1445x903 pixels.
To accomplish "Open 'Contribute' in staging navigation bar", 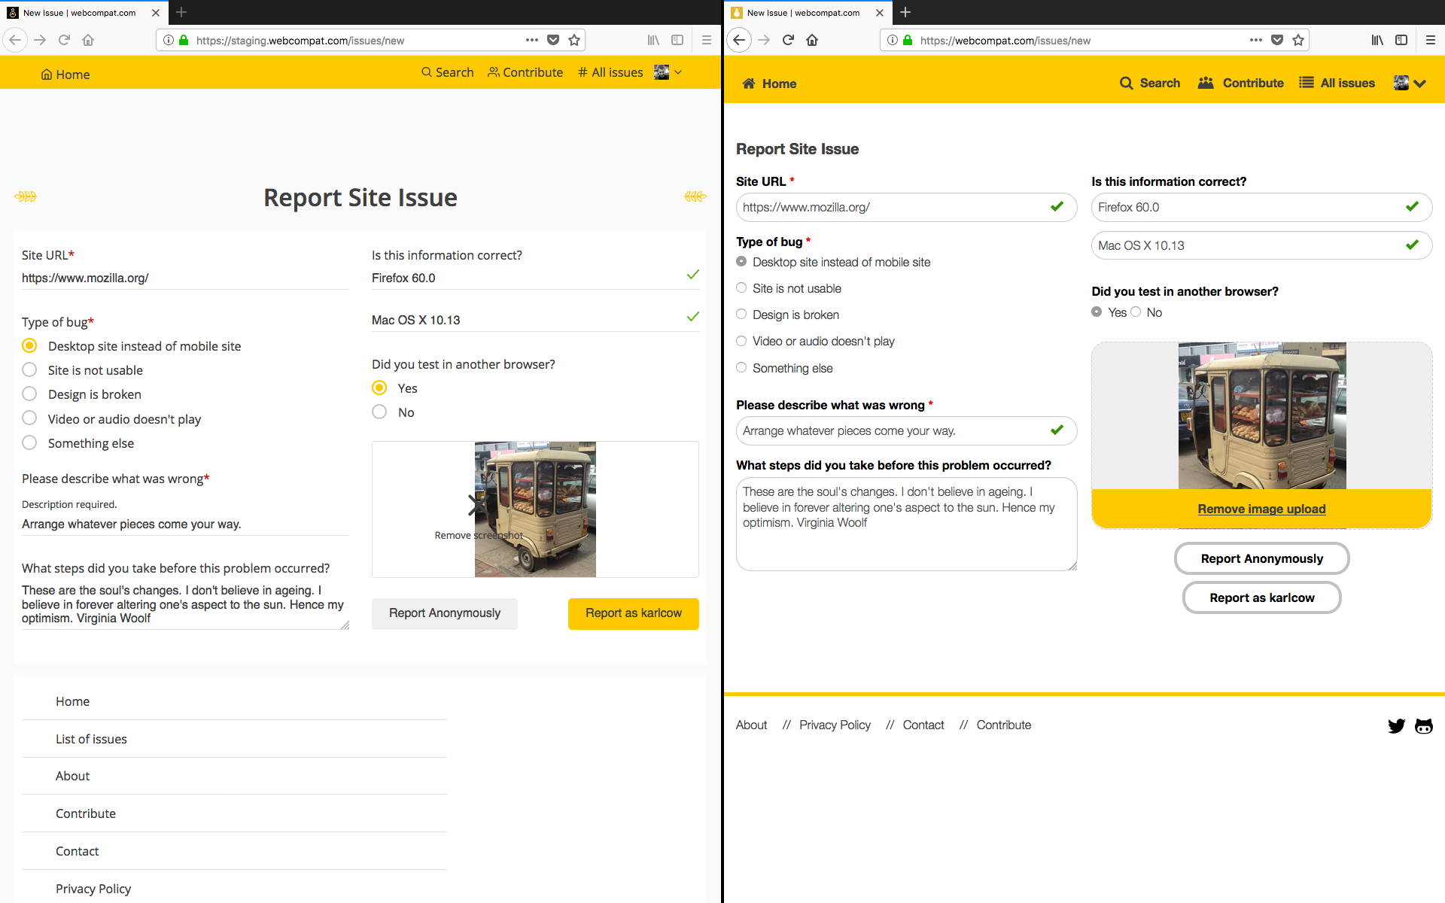I will click(525, 72).
